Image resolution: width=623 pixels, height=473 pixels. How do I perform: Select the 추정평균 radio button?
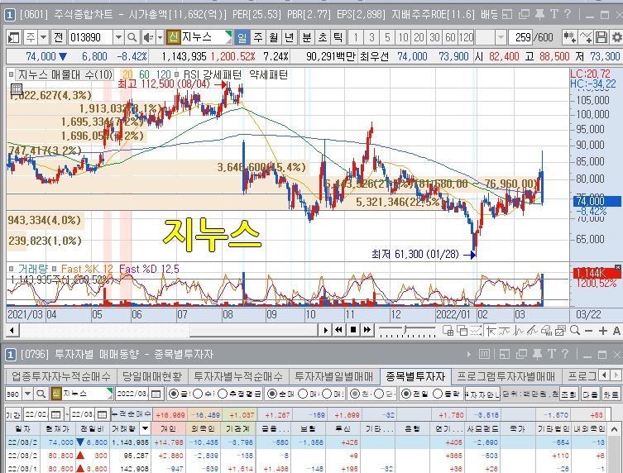pos(223,394)
